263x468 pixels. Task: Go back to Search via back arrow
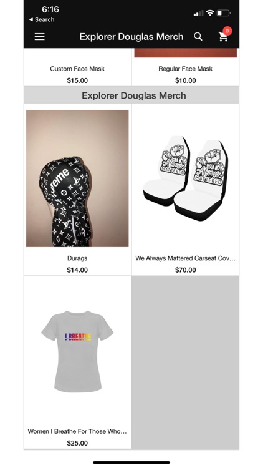click(42, 19)
